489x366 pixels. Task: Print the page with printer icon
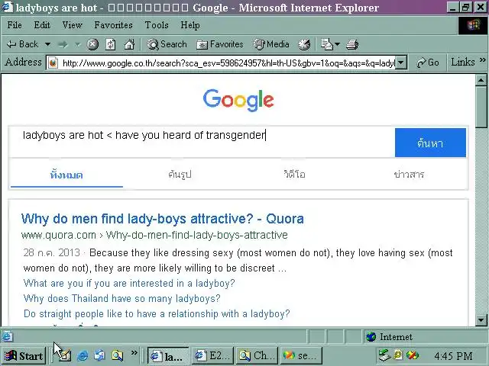click(x=352, y=44)
